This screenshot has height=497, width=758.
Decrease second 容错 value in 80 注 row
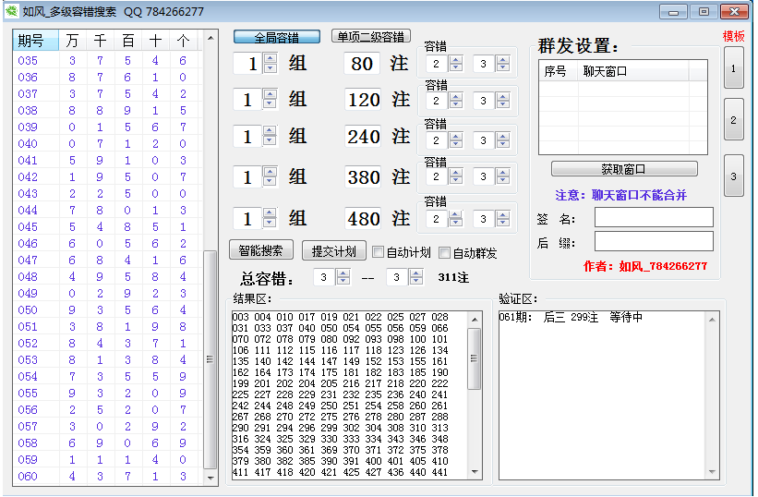(503, 67)
